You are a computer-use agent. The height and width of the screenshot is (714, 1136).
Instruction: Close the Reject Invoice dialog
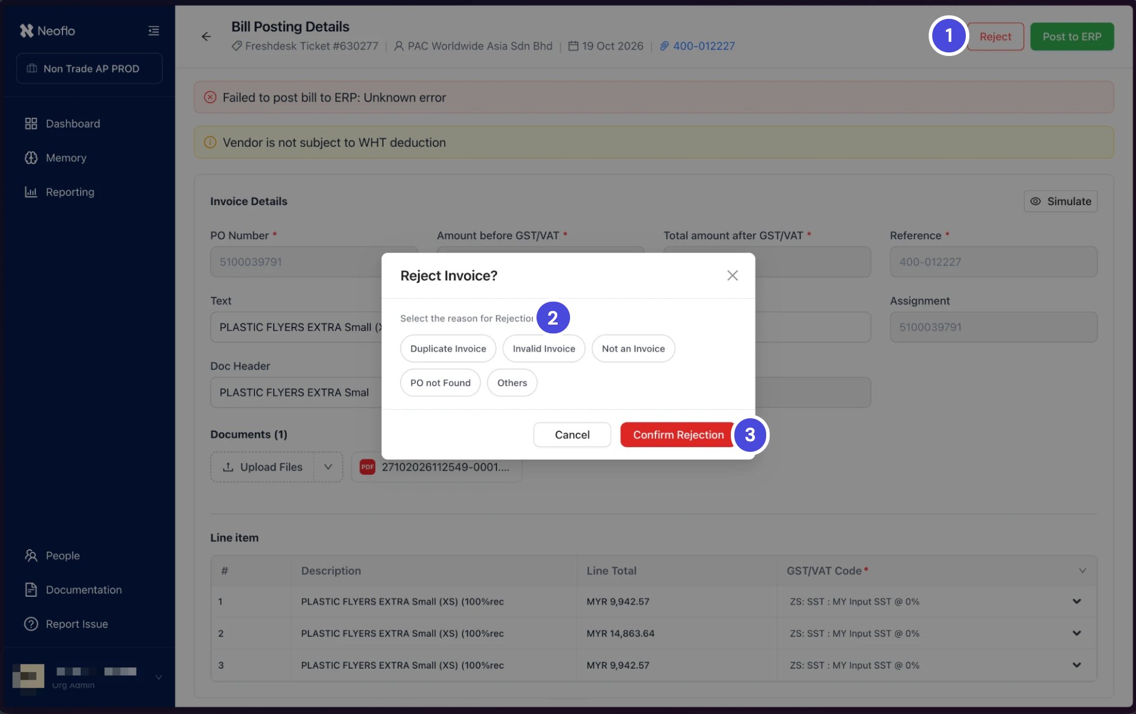[732, 275]
